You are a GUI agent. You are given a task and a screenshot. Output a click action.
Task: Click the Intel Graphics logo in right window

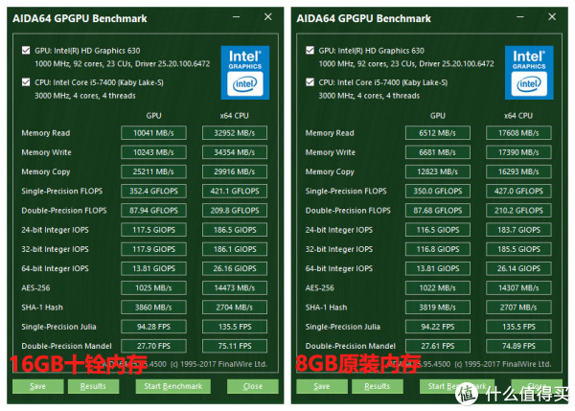[529, 73]
